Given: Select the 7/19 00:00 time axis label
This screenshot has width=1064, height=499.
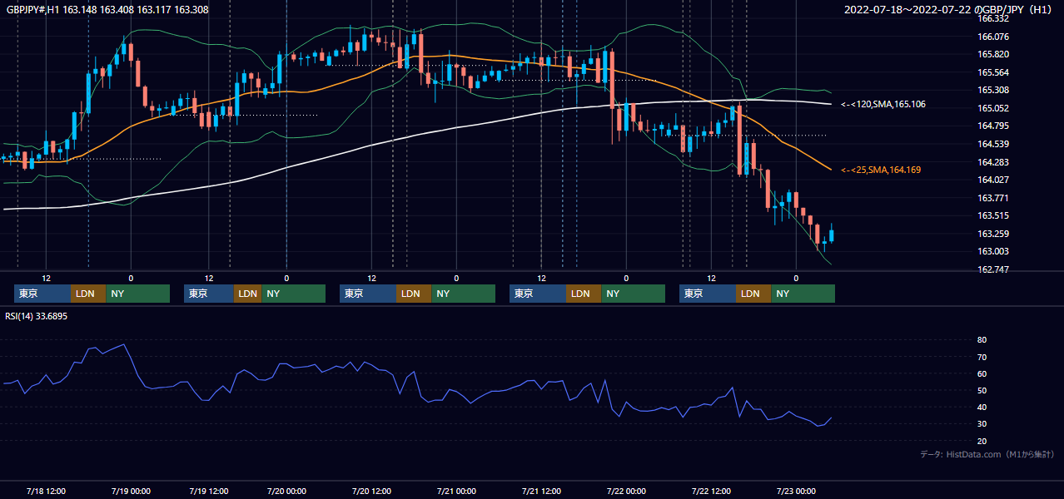Looking at the screenshot, I should pyautogui.click(x=130, y=491).
